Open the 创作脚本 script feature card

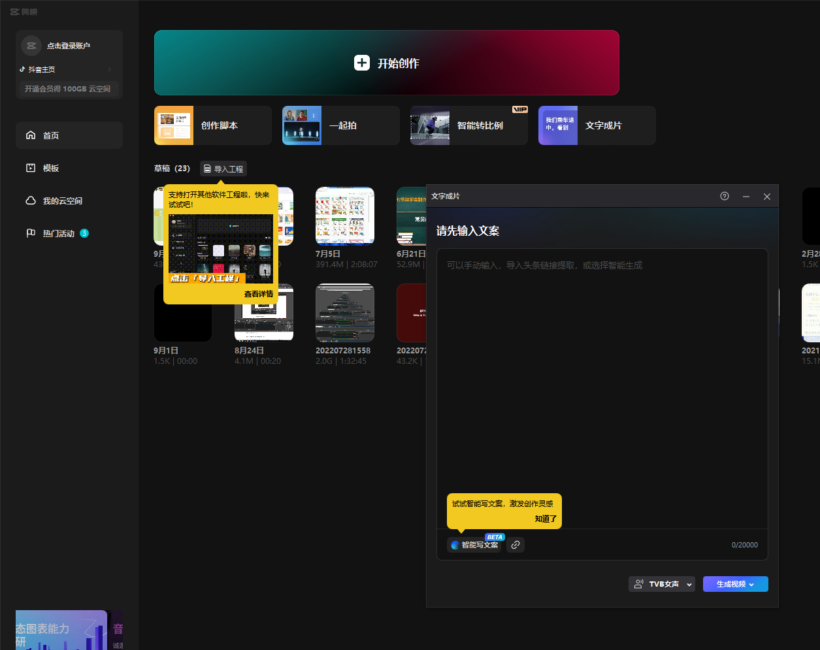212,125
